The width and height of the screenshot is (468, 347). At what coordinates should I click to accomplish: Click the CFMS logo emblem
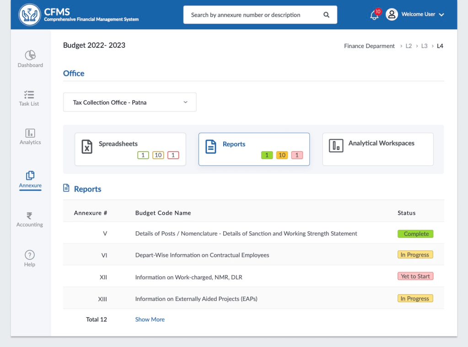click(30, 15)
